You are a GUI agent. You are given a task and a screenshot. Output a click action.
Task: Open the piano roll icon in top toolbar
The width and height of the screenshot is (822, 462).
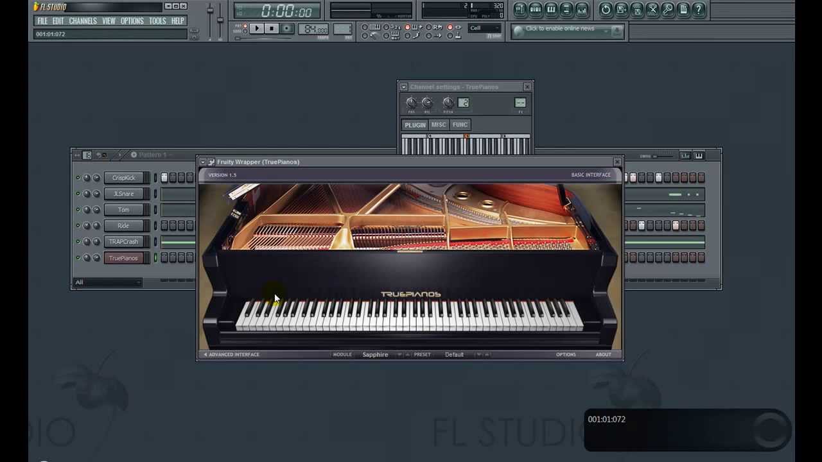pyautogui.click(x=551, y=10)
